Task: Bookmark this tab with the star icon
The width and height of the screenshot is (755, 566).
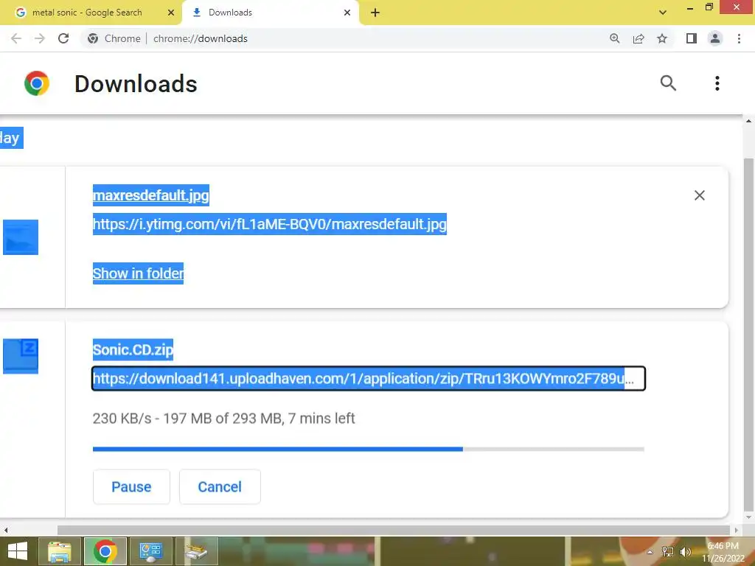Action: (662, 38)
